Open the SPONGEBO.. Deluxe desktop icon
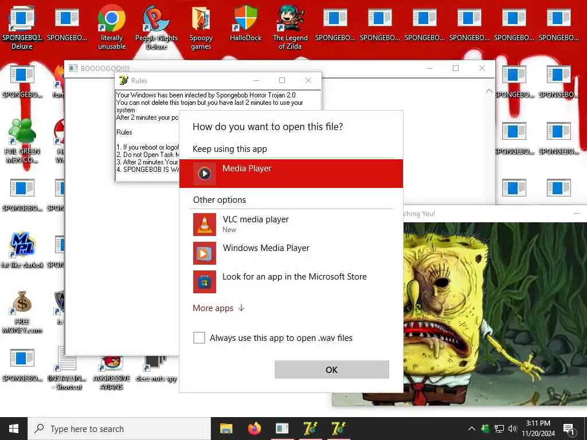Viewport: 587px width, 440px height. 22,27
